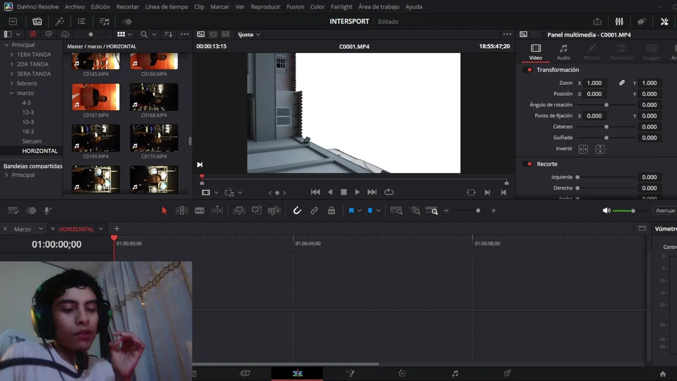Open the blue flag color dropdown

point(359,211)
